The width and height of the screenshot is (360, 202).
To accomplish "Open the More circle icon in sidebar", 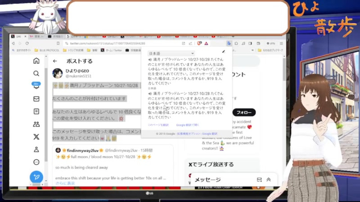I will (x=36, y=162).
